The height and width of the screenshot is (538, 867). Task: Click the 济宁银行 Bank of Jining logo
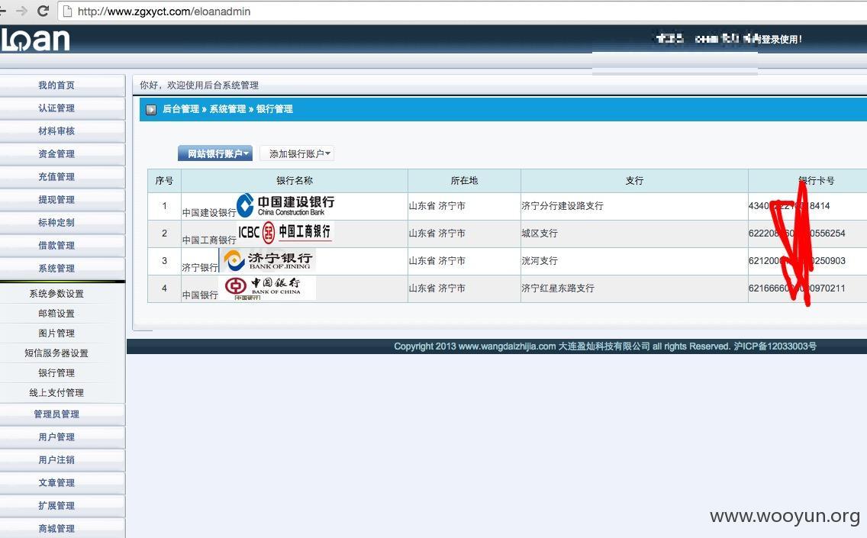click(268, 260)
